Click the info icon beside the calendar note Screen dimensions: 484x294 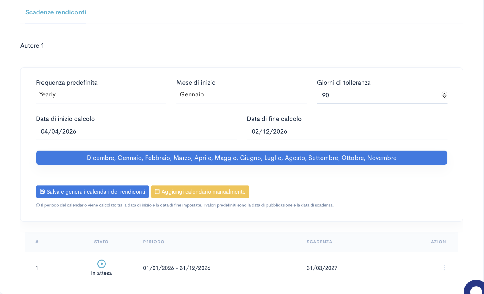pos(38,205)
